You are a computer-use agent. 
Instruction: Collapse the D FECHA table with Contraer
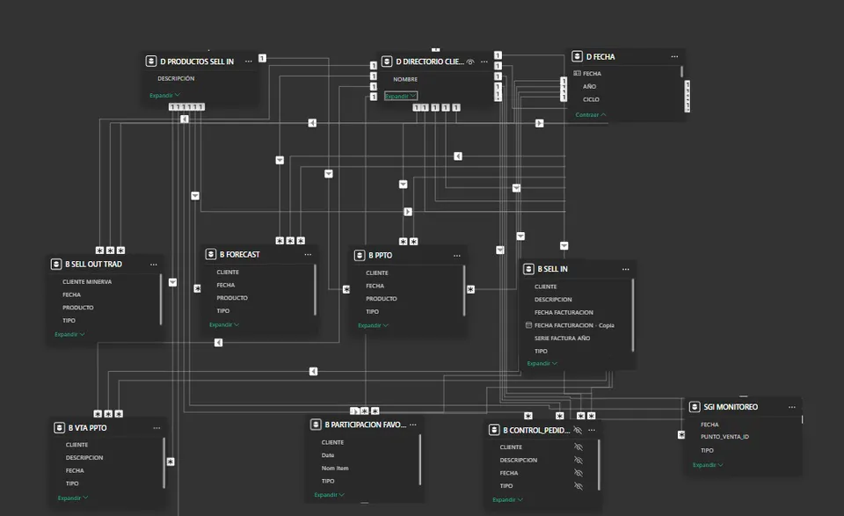tap(591, 114)
